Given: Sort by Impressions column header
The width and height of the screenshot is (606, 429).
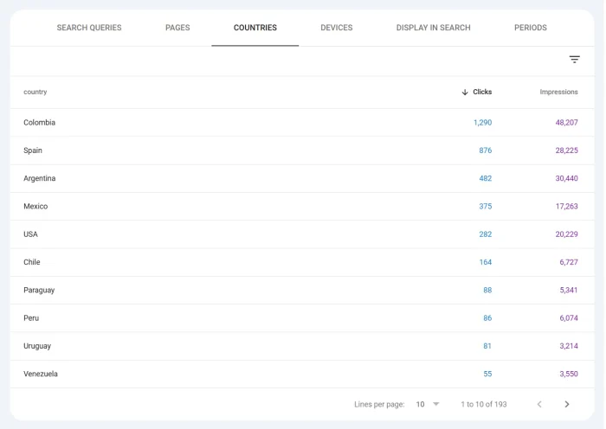Looking at the screenshot, I should 559,92.
